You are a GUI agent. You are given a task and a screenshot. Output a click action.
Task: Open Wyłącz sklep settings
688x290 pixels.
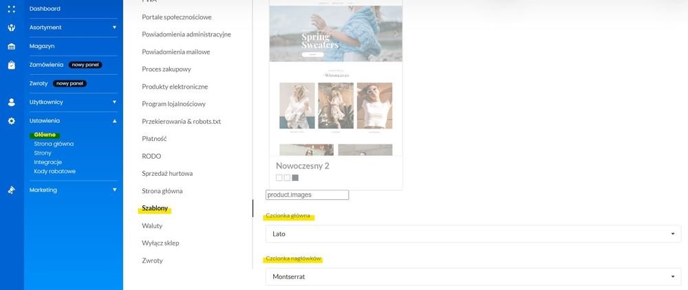coord(160,243)
